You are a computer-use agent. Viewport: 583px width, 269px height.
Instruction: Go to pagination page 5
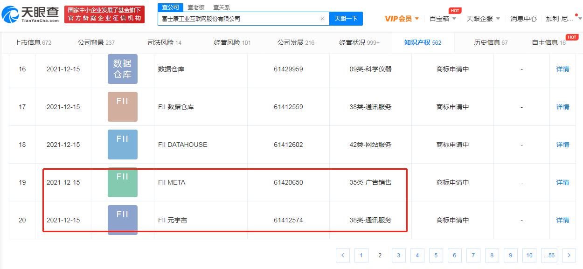436,255
